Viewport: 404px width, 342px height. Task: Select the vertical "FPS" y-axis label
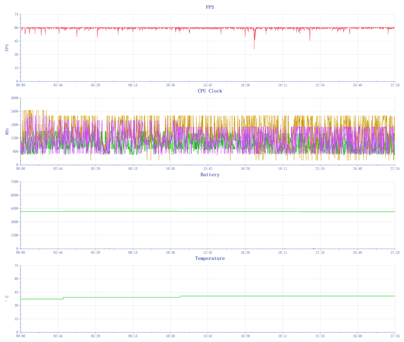(7, 48)
